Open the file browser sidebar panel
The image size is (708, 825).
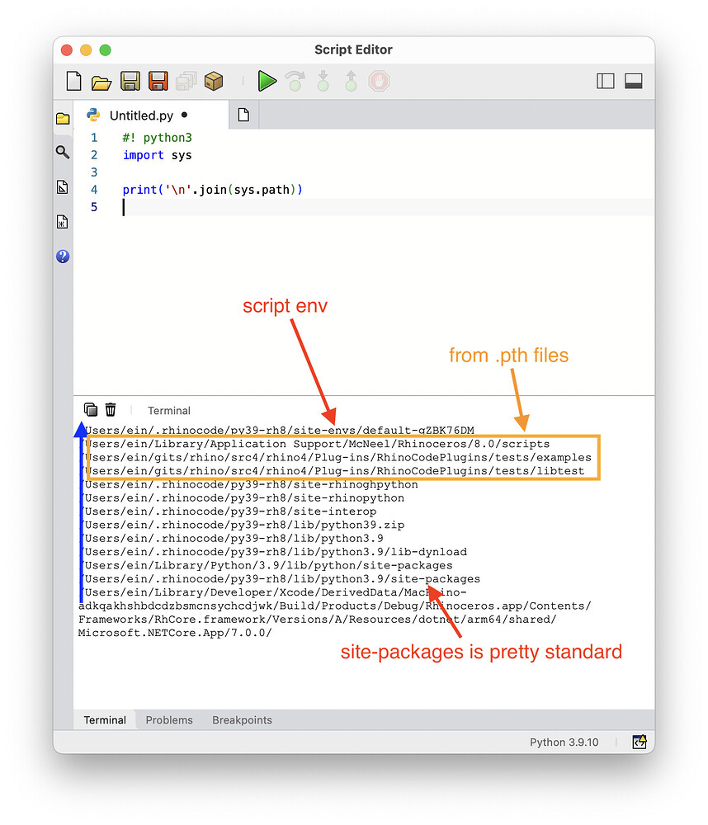tap(63, 118)
